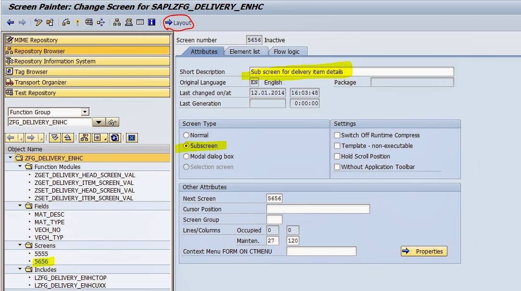Screen dimensions: 521x291
Task: Enable Hold Scroll Position checkbox
Action: coord(338,156)
